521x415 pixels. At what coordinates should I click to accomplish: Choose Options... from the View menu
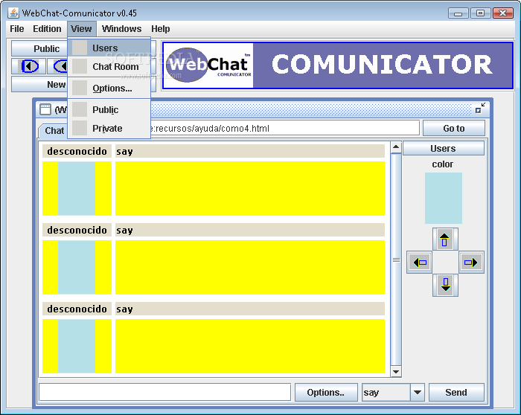pyautogui.click(x=109, y=89)
